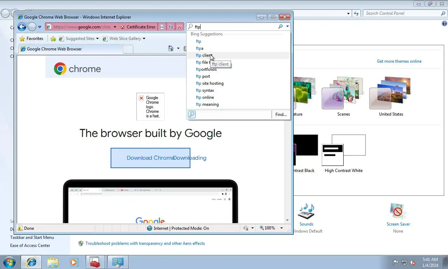The width and height of the screenshot is (448, 269).
Task: Click the compatibility view icon in address bar
Action: (162, 27)
